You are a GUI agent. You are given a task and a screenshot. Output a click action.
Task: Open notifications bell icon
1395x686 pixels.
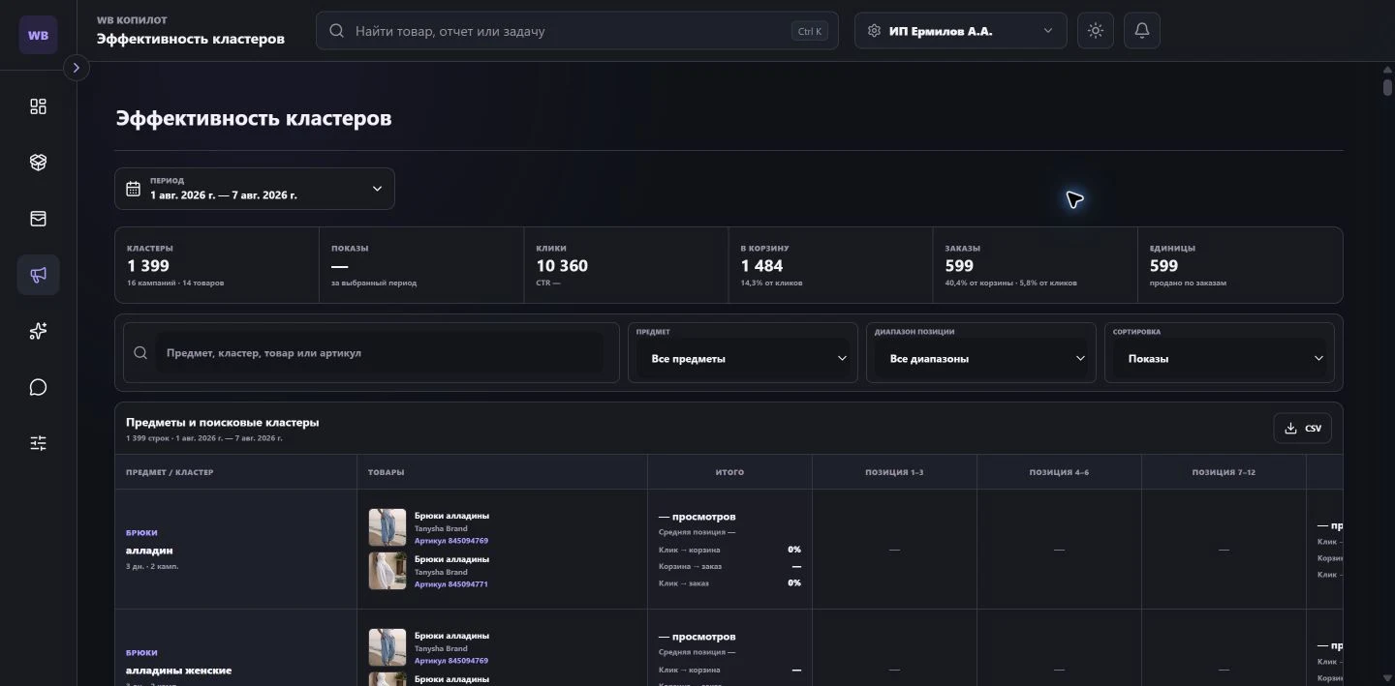point(1142,31)
